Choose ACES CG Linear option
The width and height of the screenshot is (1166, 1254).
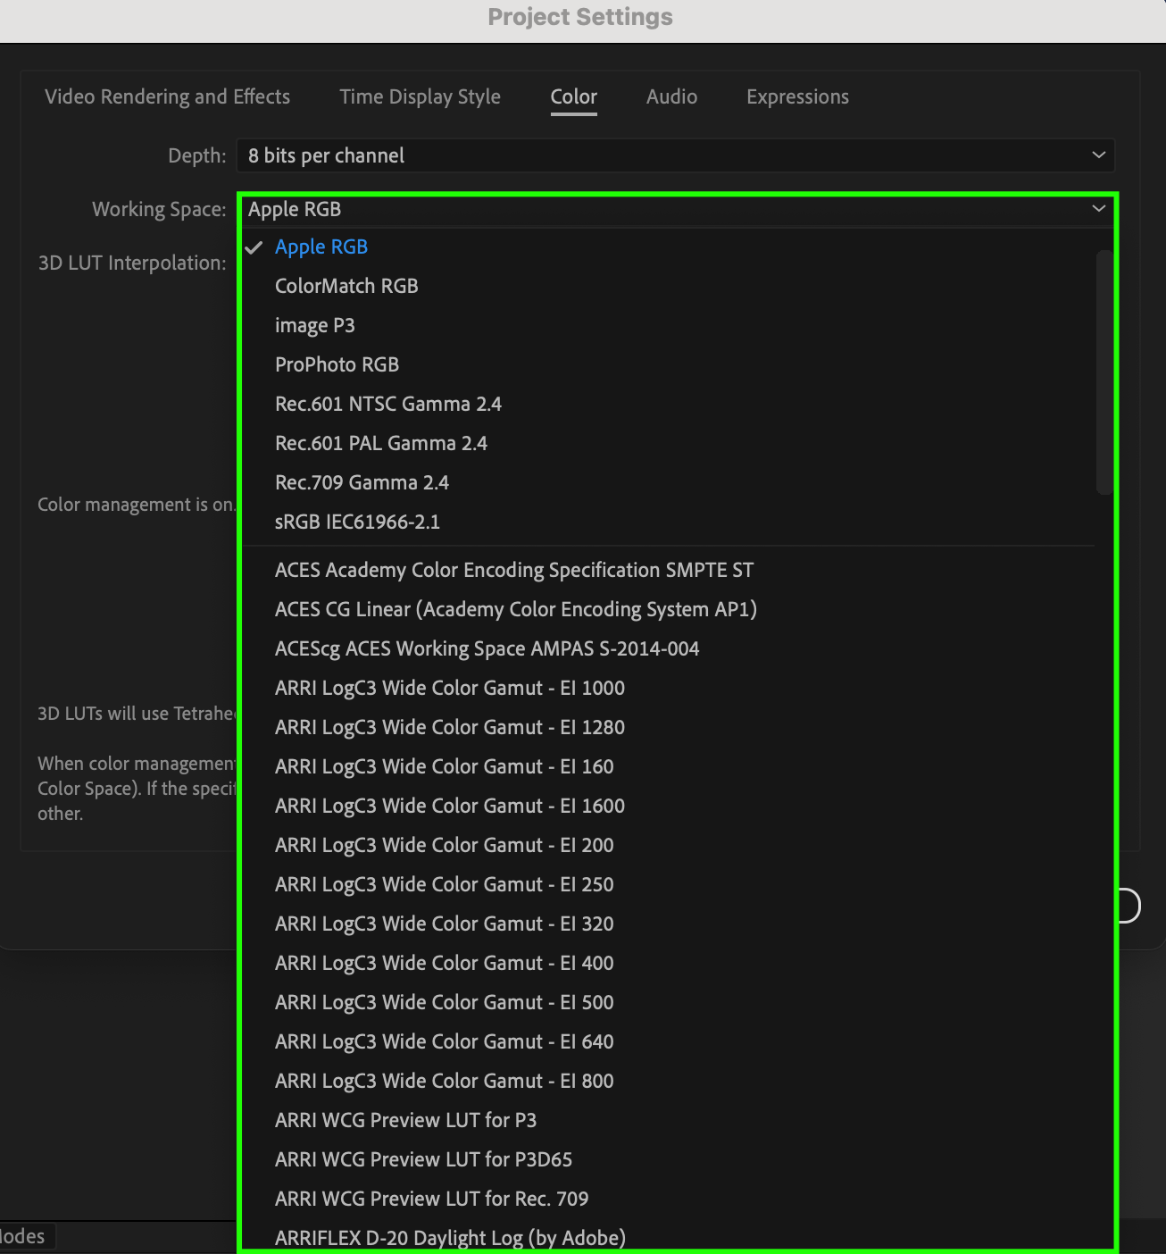pyautogui.click(x=515, y=609)
